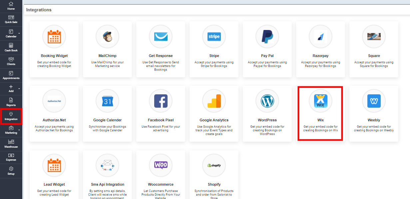Open the Weebly logo icon
This screenshot has height=199, width=410.
pyautogui.click(x=374, y=101)
